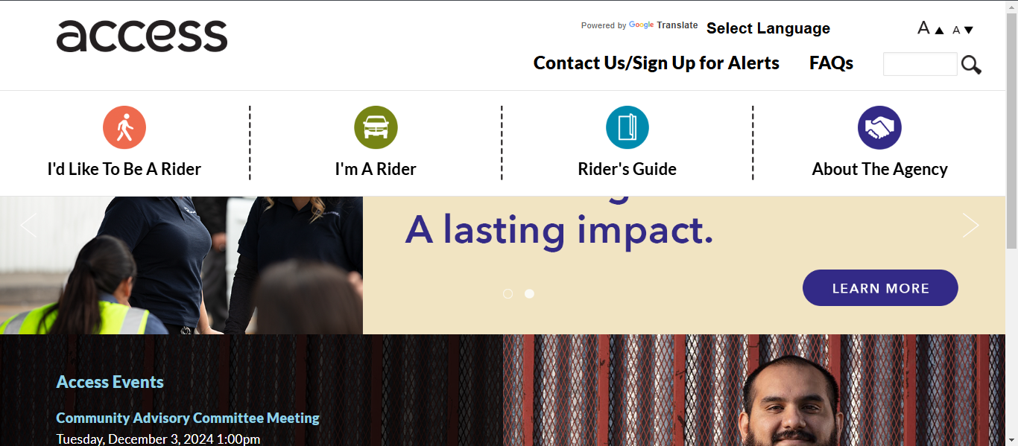Viewport: 1018px width, 446px height.
Task: Click the teal guide book icon
Action: click(627, 127)
